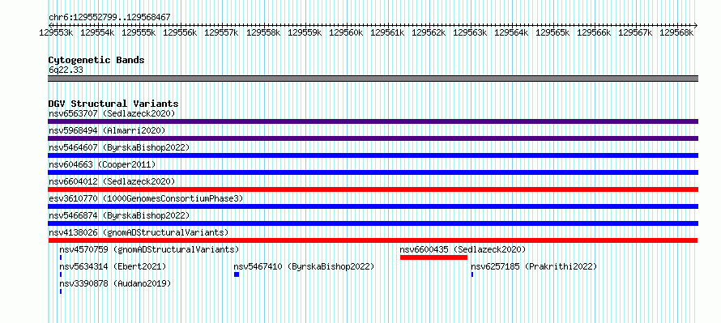Click the red nsv6604012 variant bar
The image size is (721, 323).
(x=373, y=189)
